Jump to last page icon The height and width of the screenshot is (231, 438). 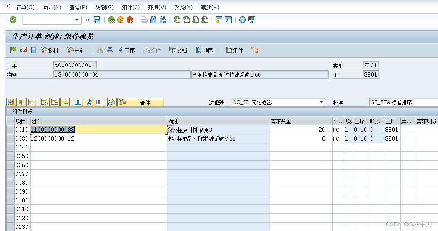[x=205, y=20]
